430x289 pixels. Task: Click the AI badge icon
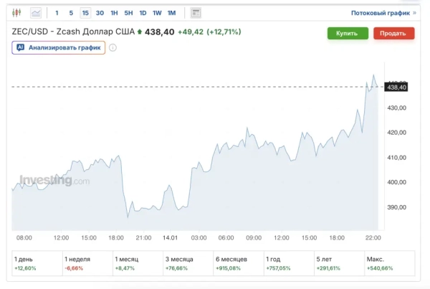coord(20,47)
